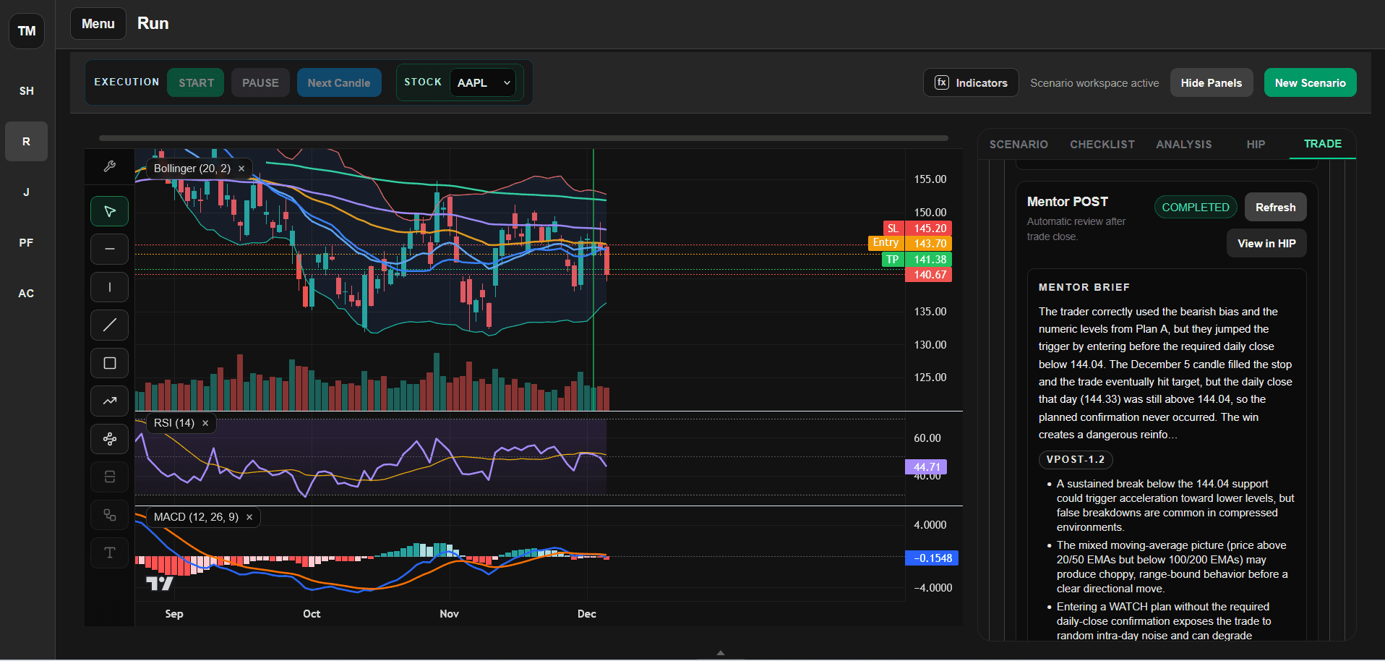
Task: Click the Oct label on time axis
Action: point(312,614)
